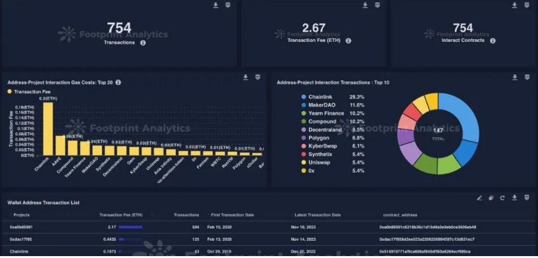538x258 pixels.
Task: Download the Interaction Transactions Top 10 chart
Action: 514,77
